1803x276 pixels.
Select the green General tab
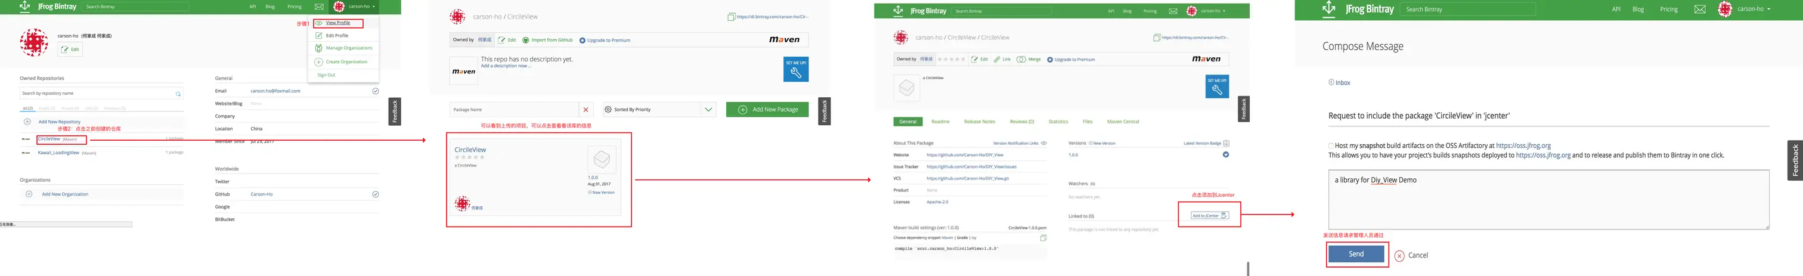[908, 122]
